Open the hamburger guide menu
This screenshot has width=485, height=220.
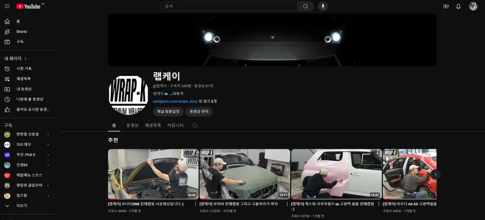7,6
